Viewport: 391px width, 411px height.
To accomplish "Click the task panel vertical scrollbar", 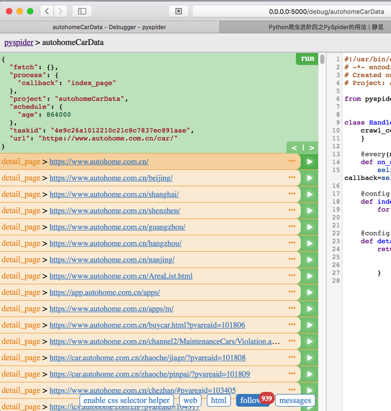I will (x=322, y=59).
